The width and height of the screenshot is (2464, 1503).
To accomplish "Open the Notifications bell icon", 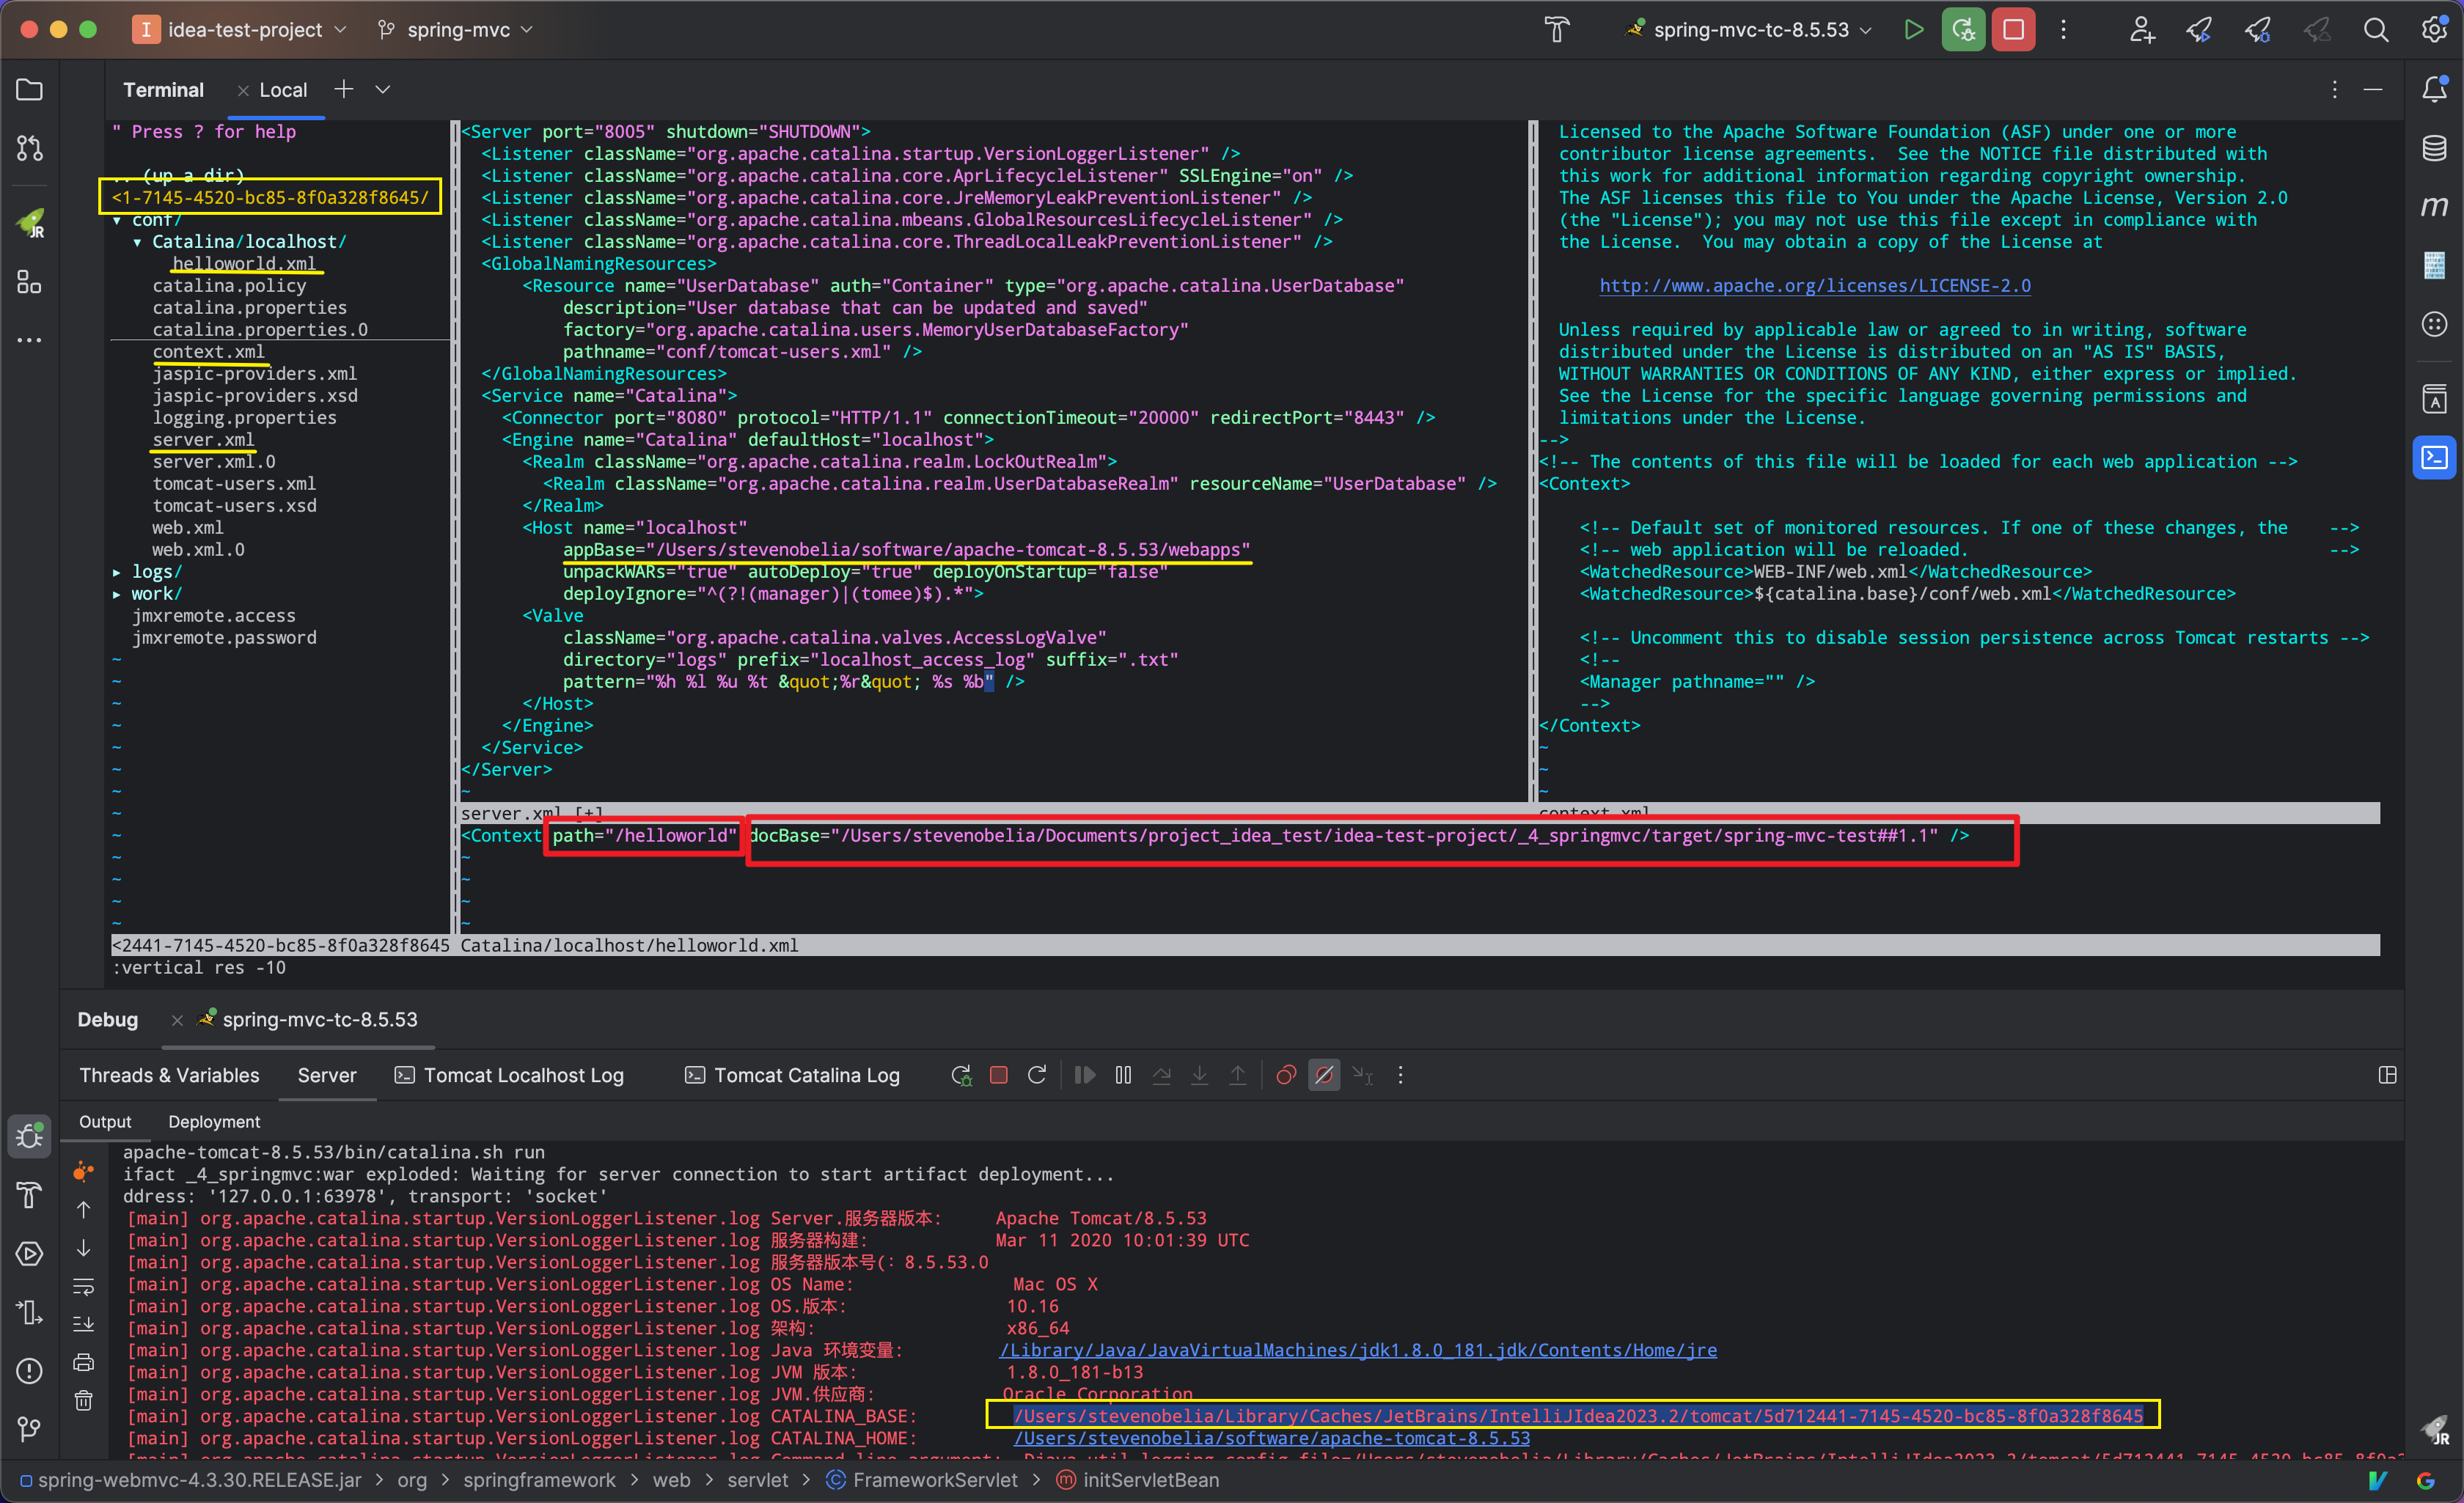I will (2434, 90).
